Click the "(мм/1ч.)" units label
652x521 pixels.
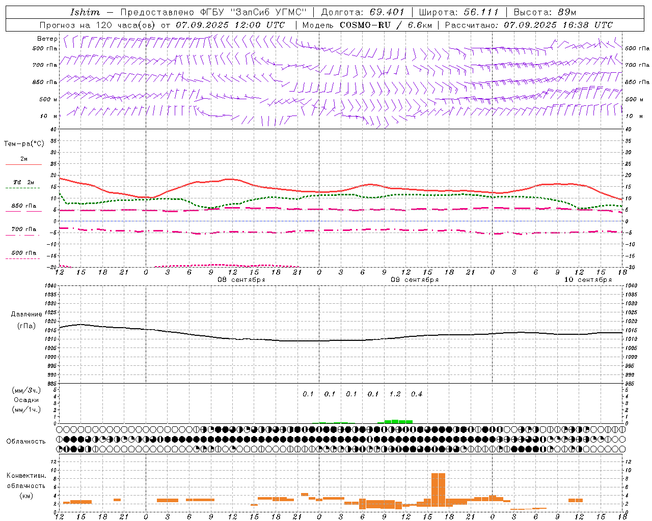(26, 410)
